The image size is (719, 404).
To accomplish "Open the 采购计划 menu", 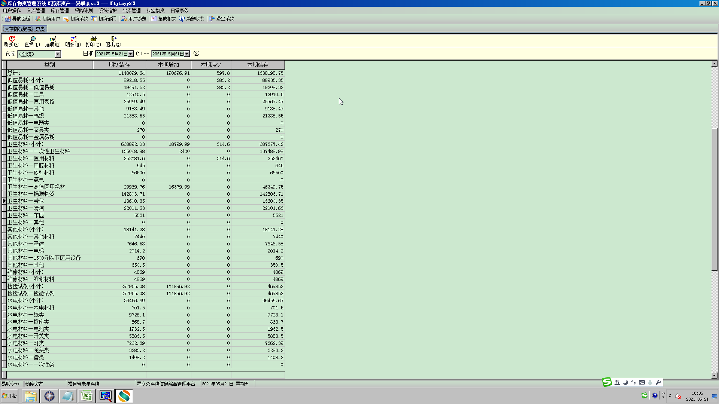I will point(84,10).
